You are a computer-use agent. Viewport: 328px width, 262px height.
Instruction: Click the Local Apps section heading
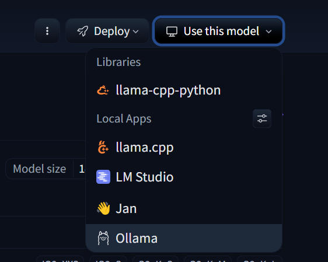click(124, 119)
